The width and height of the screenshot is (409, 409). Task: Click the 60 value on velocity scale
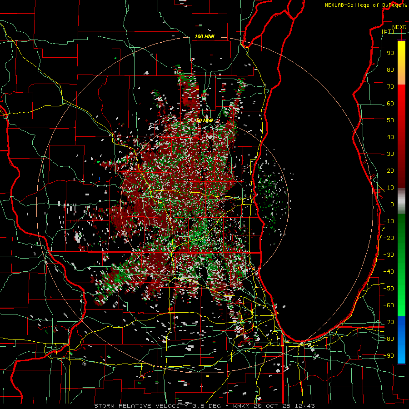(390, 104)
